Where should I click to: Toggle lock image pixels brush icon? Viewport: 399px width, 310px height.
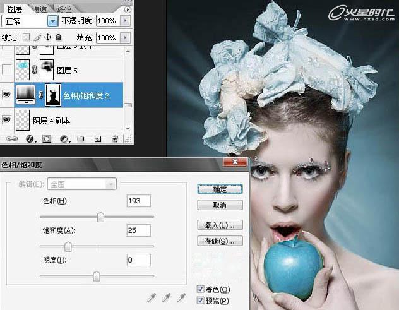click(37, 37)
